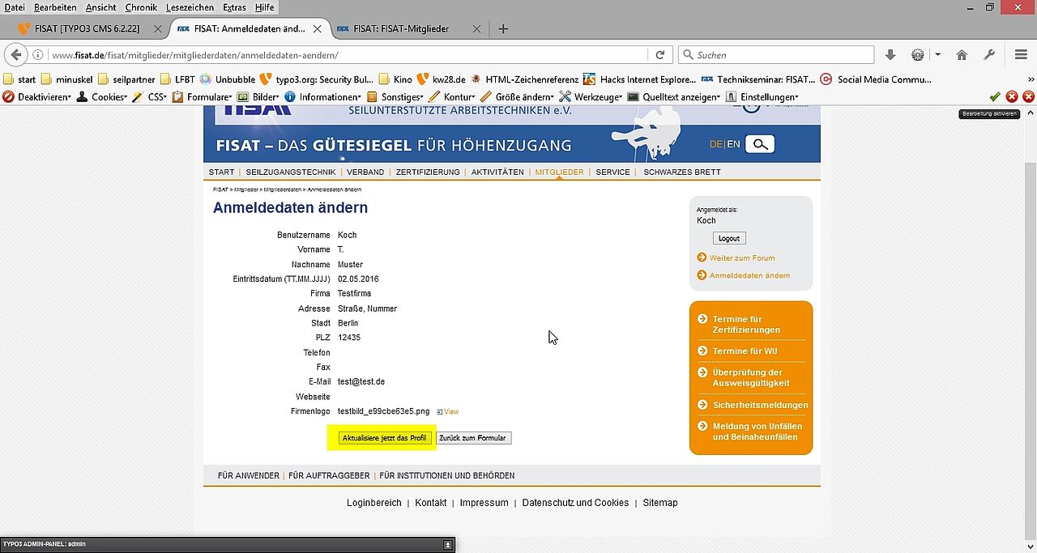Viewport: 1037px width, 553px height.
Task: Open the Cookies dropdown menu
Action: [102, 96]
